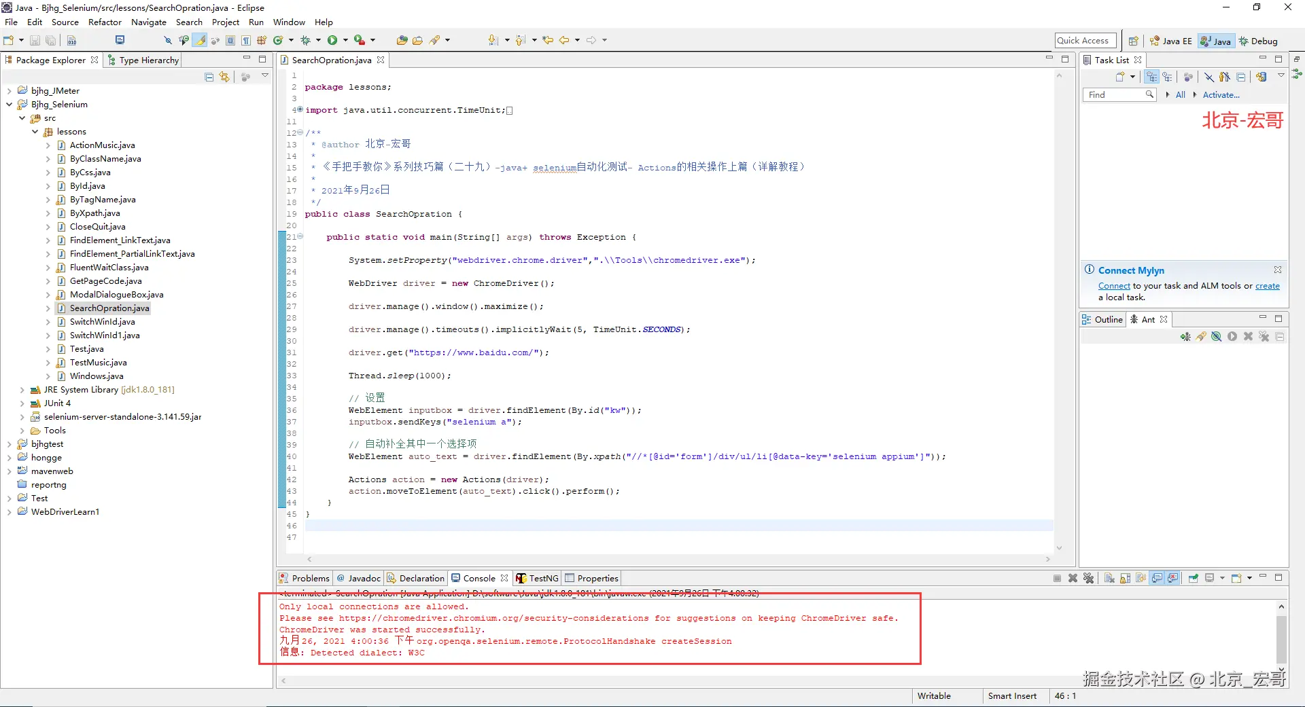This screenshot has width=1305, height=707.
Task: Collapse the Bjhg_Selenium project
Action: pyautogui.click(x=10, y=105)
